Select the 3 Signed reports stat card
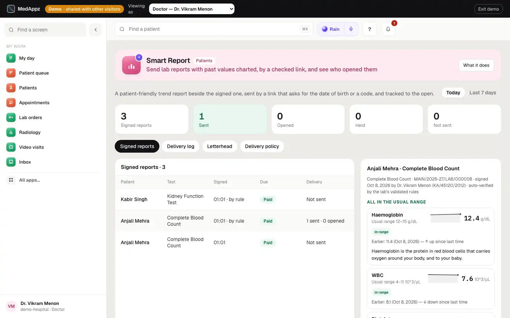This screenshot has height=318, width=510. (152, 119)
